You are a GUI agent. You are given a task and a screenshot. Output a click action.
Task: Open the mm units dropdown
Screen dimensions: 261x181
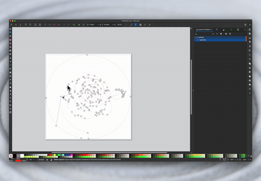coord(119,25)
